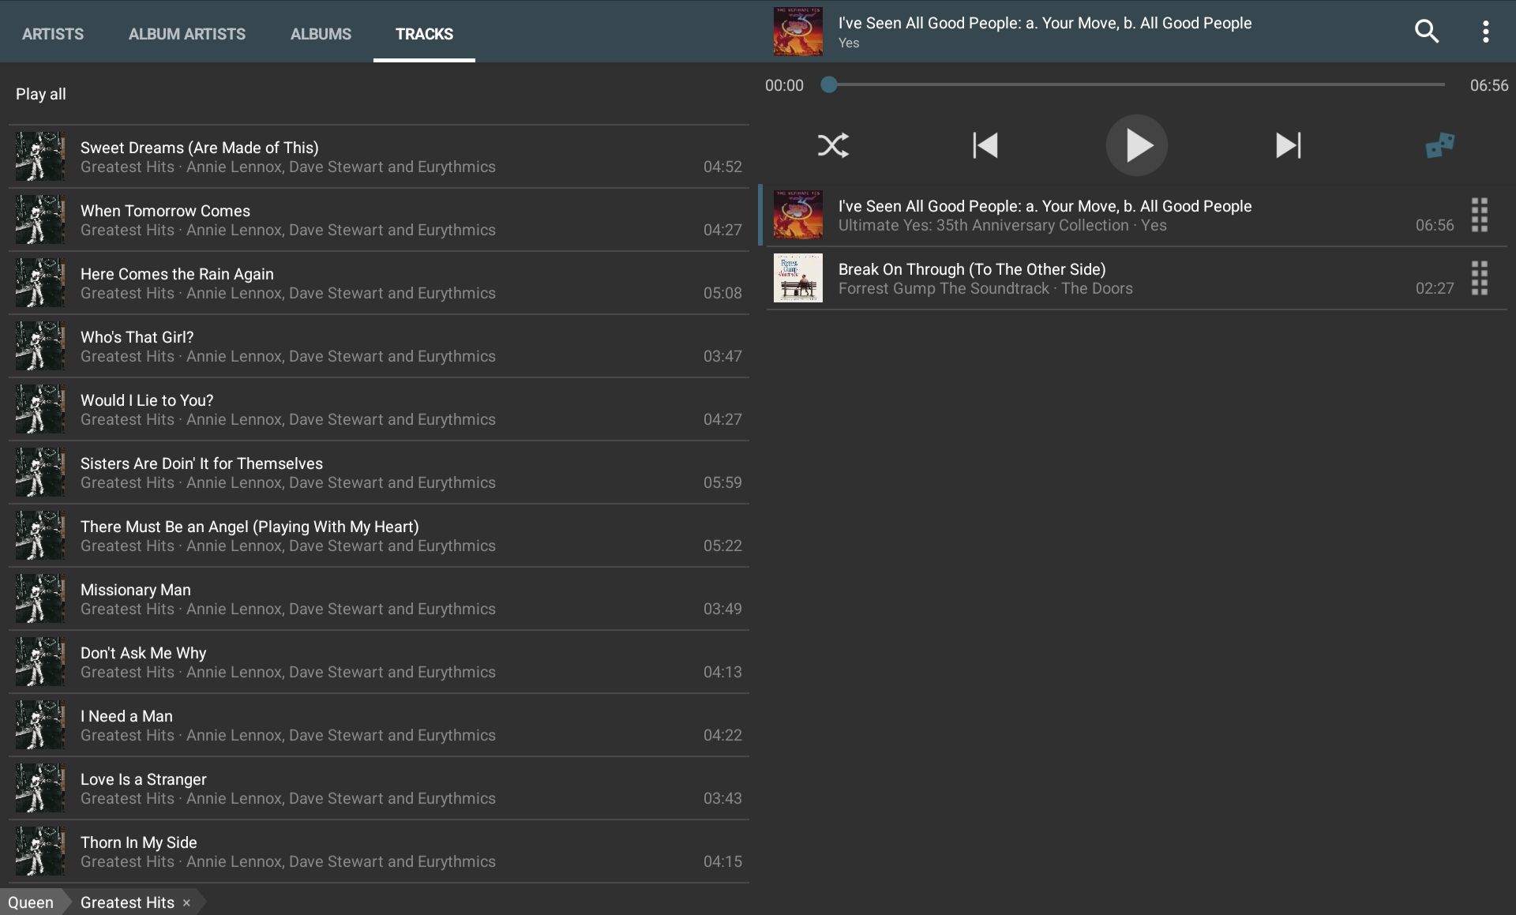Click the playback progress slider track
The image size is (1516, 915).
[x=1137, y=84]
